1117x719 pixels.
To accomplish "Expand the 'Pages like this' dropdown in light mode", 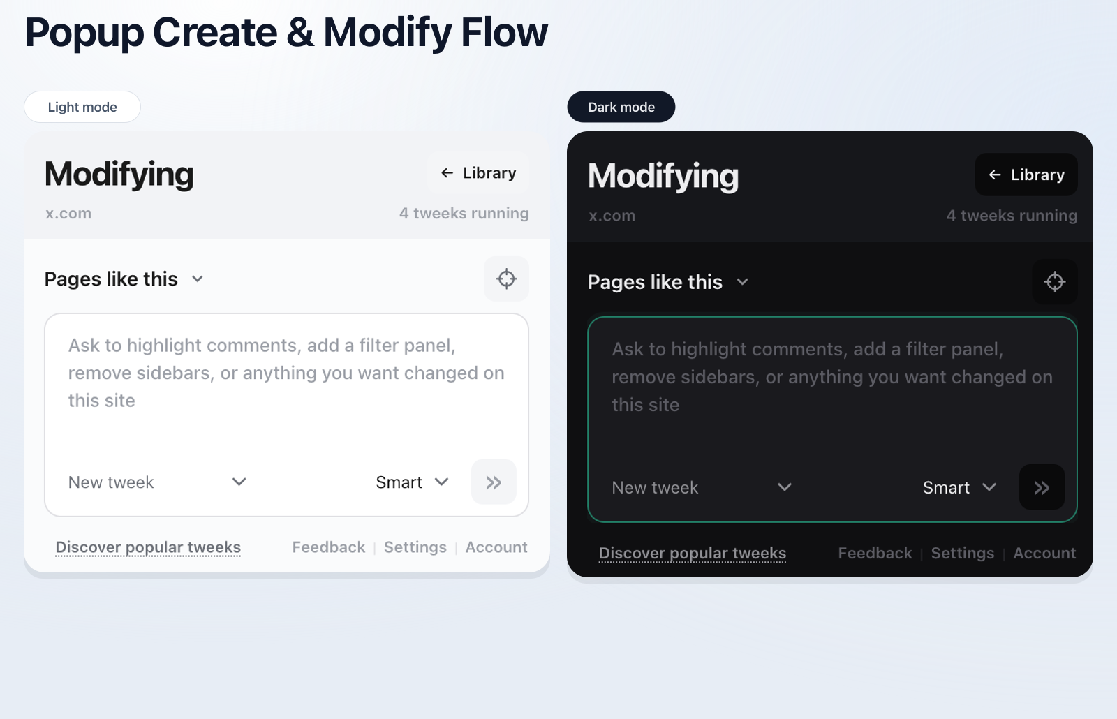I will [x=196, y=279].
